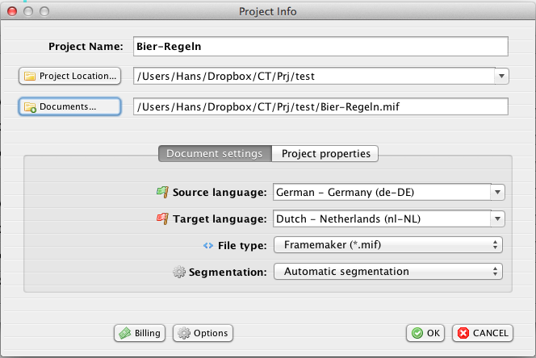Switch to the Project properties tab
This screenshot has height=358, width=536.
pos(325,153)
